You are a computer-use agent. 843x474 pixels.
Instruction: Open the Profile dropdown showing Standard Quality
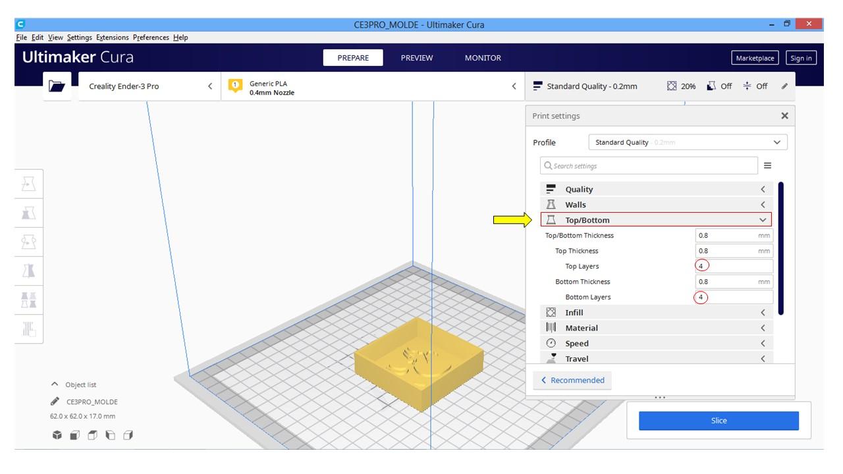tap(688, 142)
